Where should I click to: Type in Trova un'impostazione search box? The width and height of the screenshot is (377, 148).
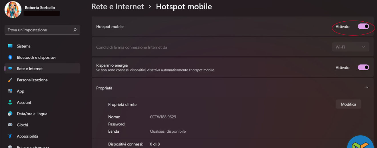(x=39, y=30)
